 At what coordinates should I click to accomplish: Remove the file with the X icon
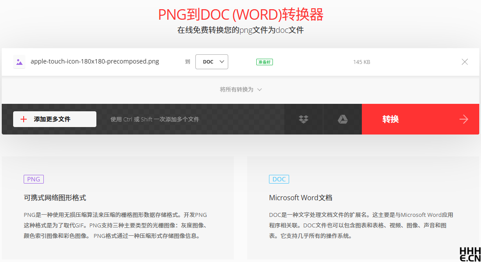(x=465, y=62)
